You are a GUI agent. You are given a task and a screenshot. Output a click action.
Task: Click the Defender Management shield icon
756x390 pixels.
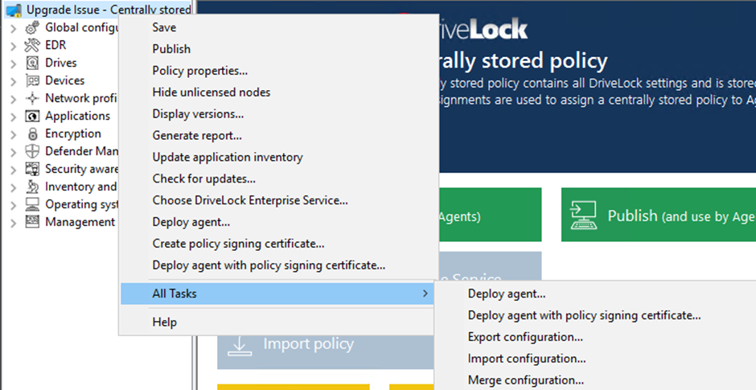[x=32, y=151]
